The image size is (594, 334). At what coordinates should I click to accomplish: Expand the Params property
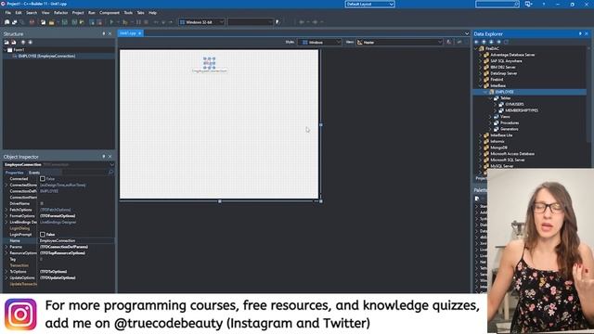point(6,247)
